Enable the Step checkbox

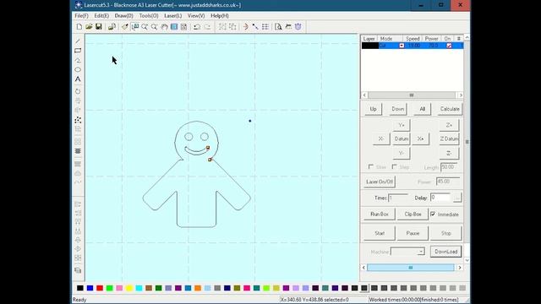pos(395,167)
